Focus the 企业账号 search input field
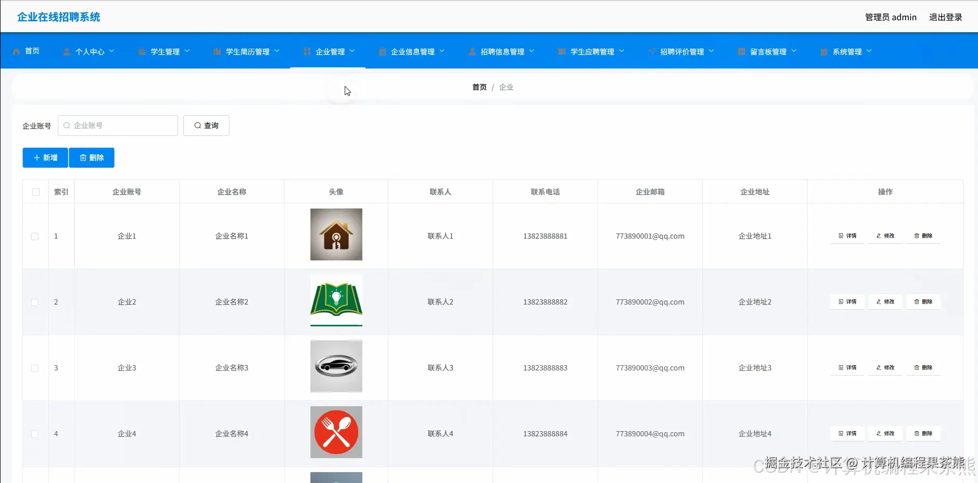Screen dimensions: 978x483 tap(118, 126)
